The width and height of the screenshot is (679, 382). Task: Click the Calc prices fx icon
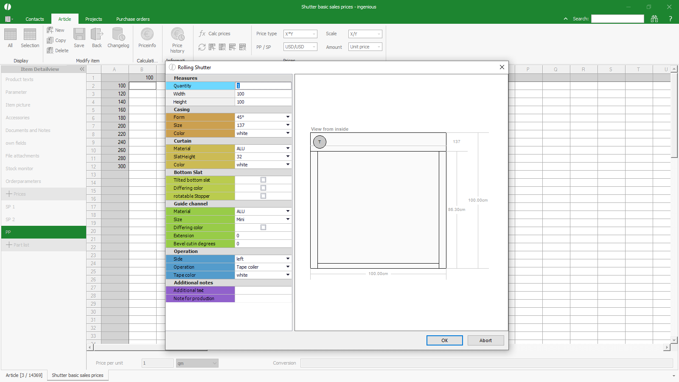[202, 34]
